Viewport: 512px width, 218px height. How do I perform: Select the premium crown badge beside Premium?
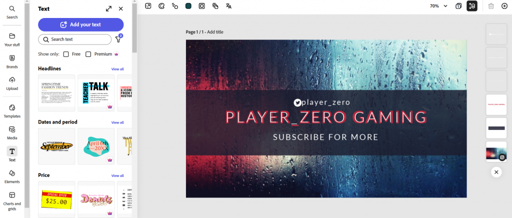pos(116,54)
